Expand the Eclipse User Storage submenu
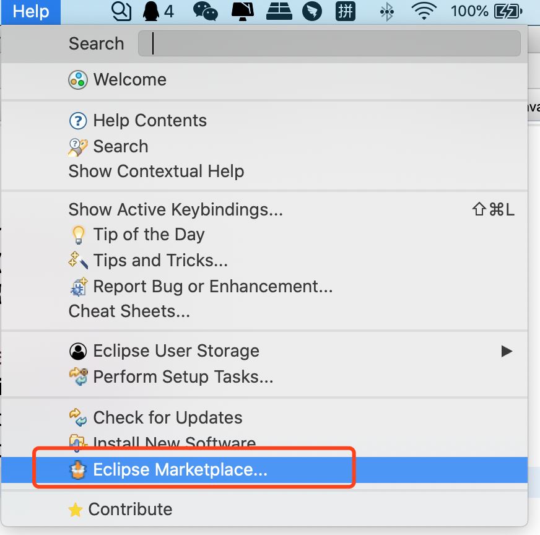 point(507,350)
